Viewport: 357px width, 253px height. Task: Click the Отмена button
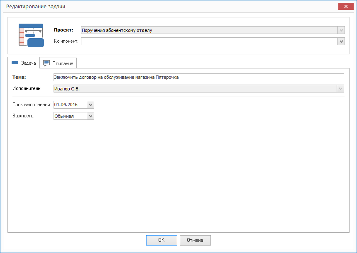click(195, 240)
